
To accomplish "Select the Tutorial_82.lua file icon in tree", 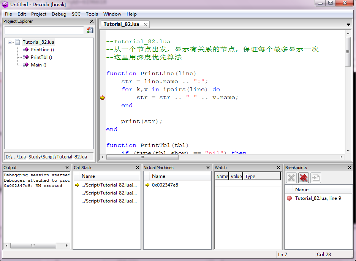I will click(x=18, y=42).
